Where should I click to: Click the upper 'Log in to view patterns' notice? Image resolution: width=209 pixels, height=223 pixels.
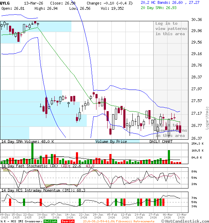tap(171, 29)
